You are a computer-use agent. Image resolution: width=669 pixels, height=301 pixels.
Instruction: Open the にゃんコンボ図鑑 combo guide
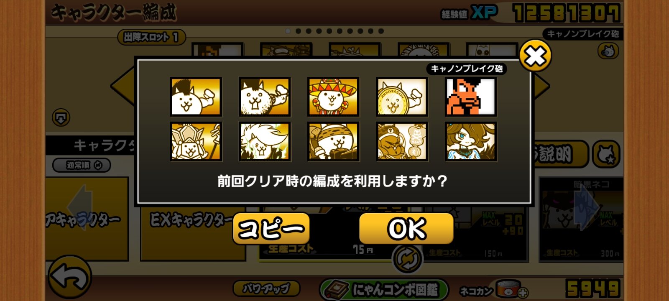[x=383, y=290]
